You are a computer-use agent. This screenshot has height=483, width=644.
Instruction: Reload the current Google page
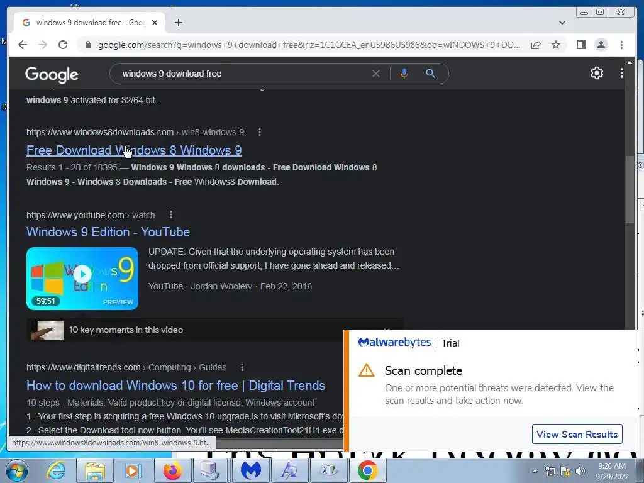63,45
